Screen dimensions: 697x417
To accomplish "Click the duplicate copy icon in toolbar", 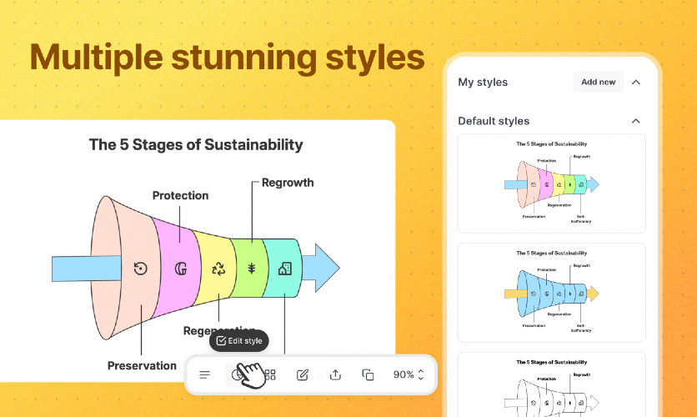I will (x=368, y=374).
